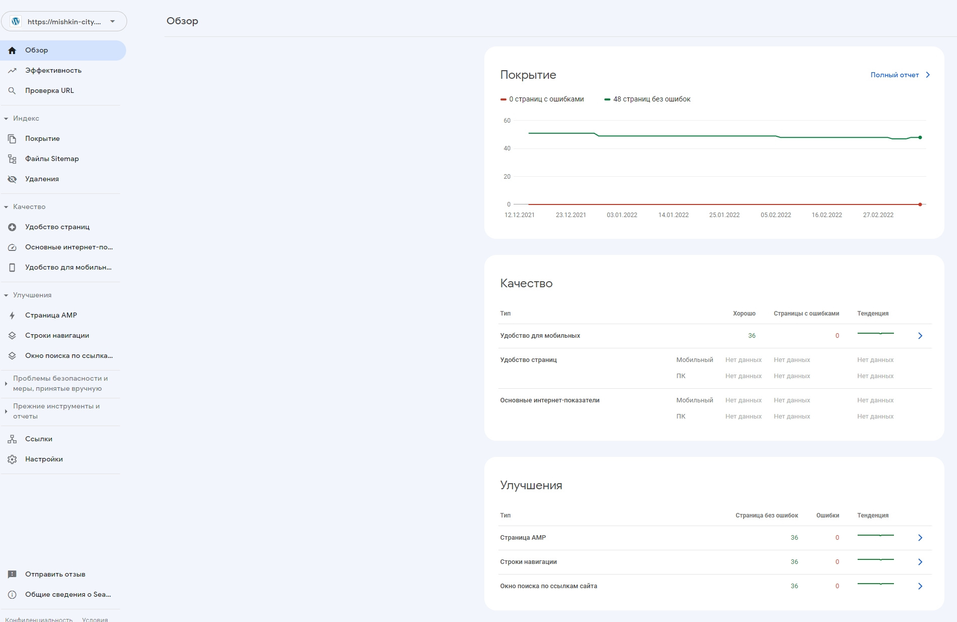Open Покрытие in the sidebar menu

[42, 139]
